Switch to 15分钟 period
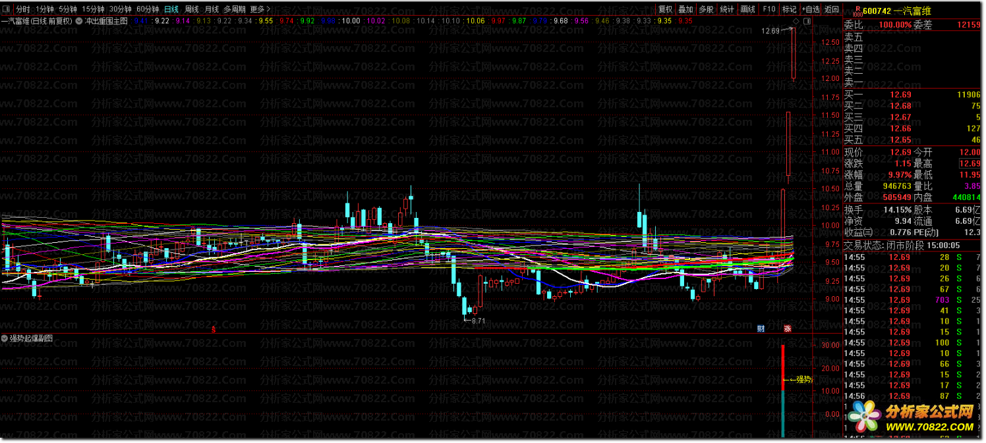This screenshot has width=986, height=443. click(93, 9)
